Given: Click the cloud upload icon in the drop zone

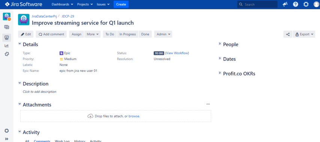Looking at the screenshot, I should pos(90,116).
